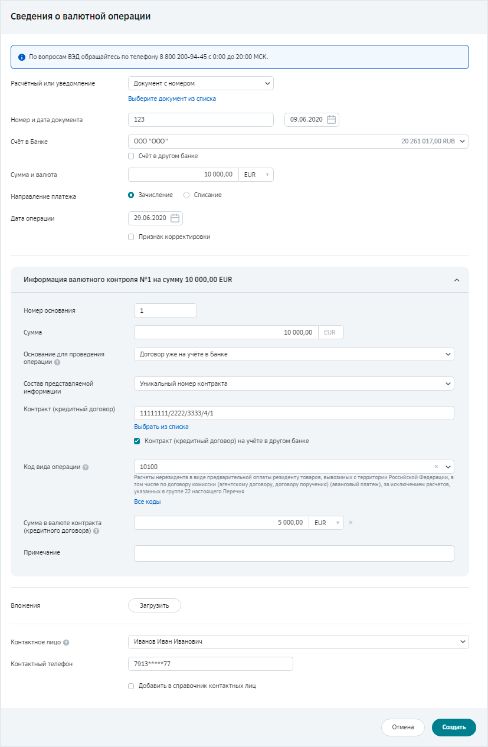488x747 pixels.
Task: Click help icon beside Контактное лицо
Action: click(x=66, y=643)
